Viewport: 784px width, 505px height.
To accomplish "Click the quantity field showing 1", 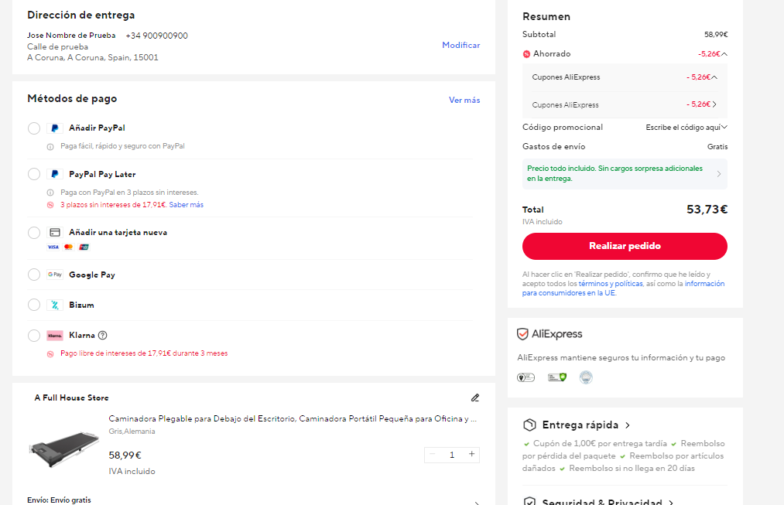I will point(452,455).
